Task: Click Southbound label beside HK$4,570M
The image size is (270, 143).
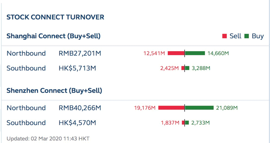Action: pos(26,123)
